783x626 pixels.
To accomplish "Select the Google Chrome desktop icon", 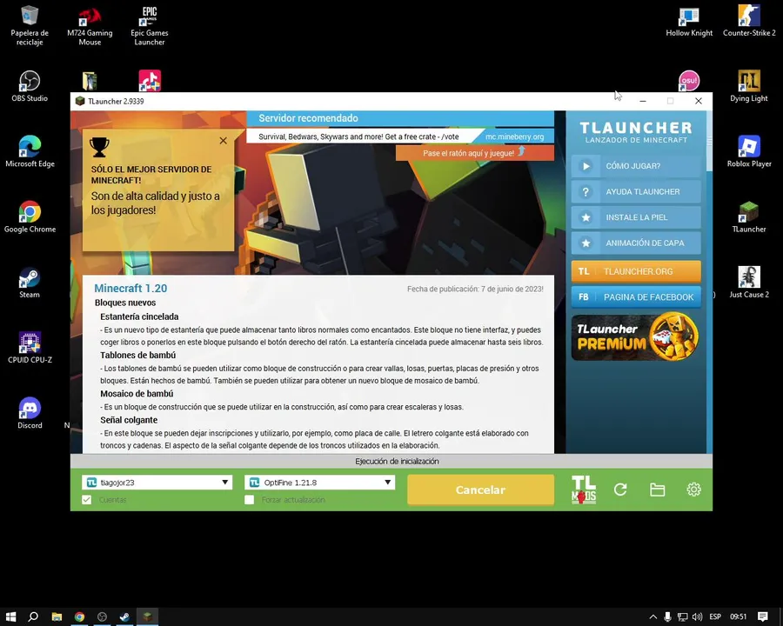I will [x=30, y=217].
